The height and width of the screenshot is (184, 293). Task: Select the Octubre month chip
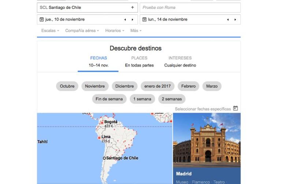(x=67, y=86)
